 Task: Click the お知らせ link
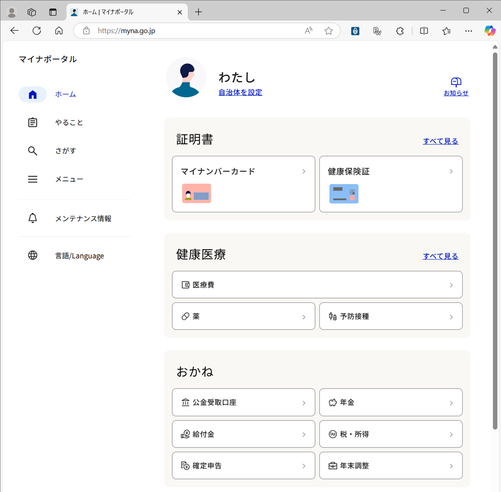pos(456,93)
